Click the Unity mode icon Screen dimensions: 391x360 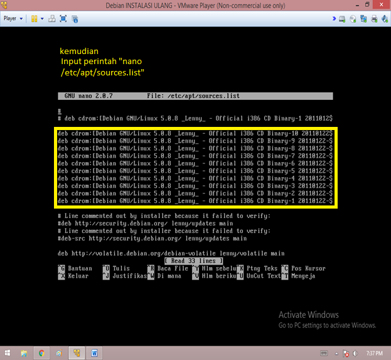(75, 19)
